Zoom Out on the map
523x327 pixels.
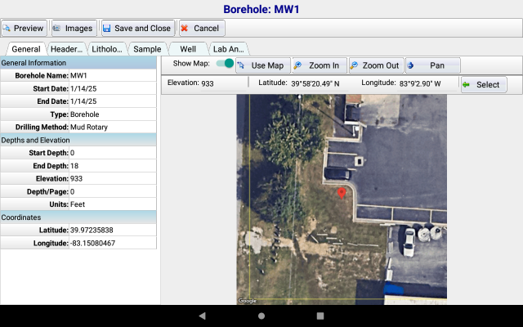[x=374, y=65]
